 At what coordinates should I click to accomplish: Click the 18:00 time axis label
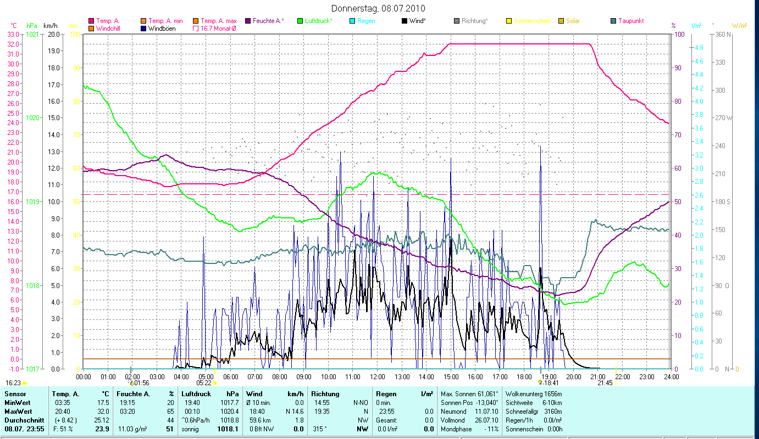[x=524, y=377]
